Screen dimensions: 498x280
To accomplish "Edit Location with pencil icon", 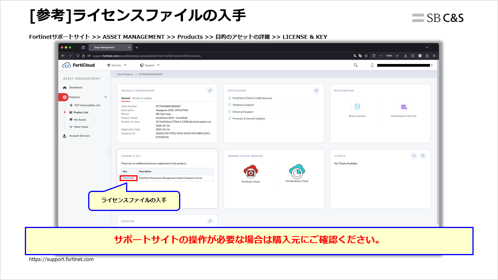I will tap(210, 221).
